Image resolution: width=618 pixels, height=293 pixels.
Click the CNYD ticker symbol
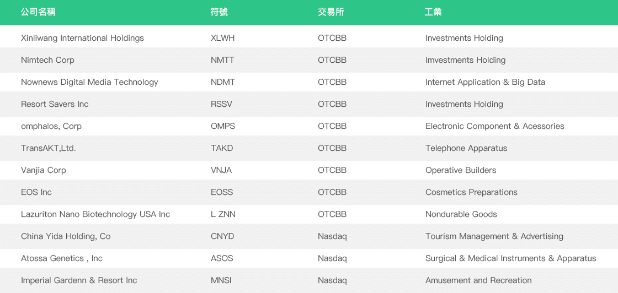click(222, 236)
